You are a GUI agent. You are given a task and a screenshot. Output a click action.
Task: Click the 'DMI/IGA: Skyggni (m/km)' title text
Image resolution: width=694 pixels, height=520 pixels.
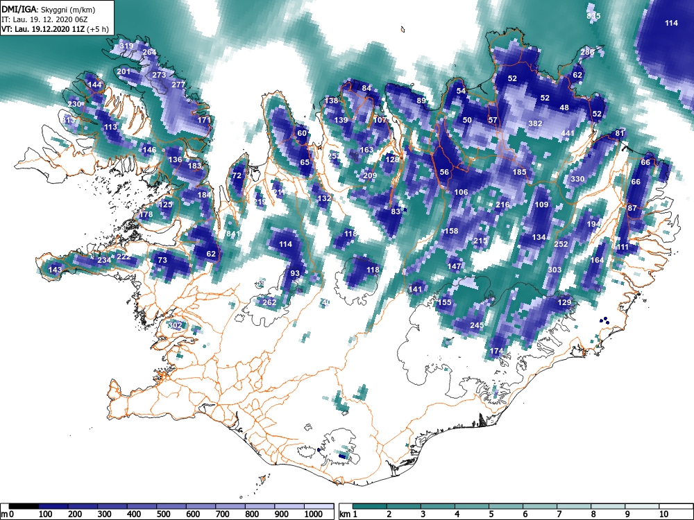click(49, 9)
